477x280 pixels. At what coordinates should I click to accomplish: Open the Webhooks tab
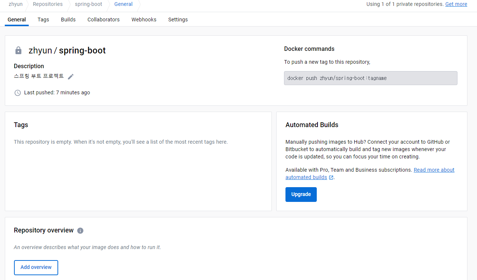pyautogui.click(x=144, y=20)
